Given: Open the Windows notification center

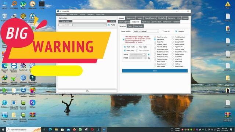Looking at the screenshot, I should point(231,129).
